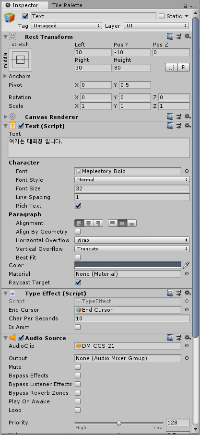The width and height of the screenshot is (200, 435).
Task: Align text vertically top
Action: click(x=112, y=223)
